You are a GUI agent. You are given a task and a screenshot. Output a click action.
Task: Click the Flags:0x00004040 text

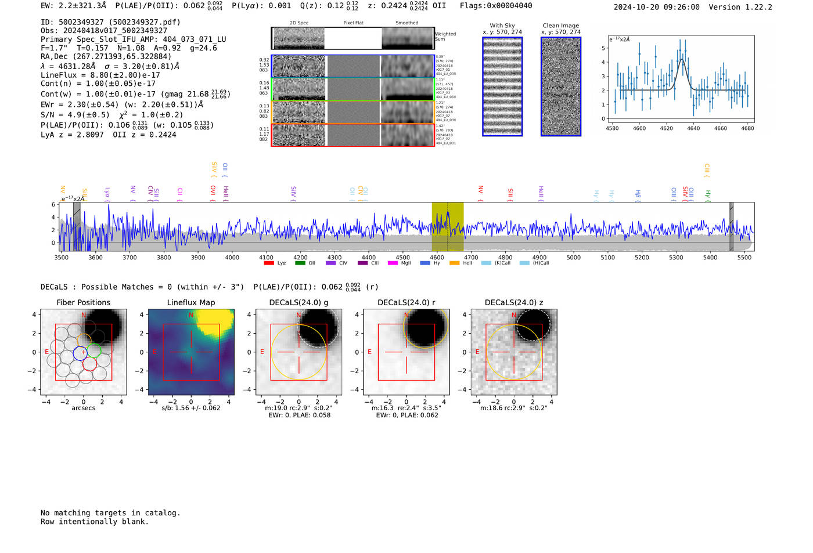coord(496,6)
